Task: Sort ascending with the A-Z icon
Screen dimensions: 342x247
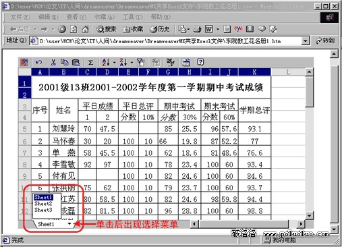Action: point(106,62)
